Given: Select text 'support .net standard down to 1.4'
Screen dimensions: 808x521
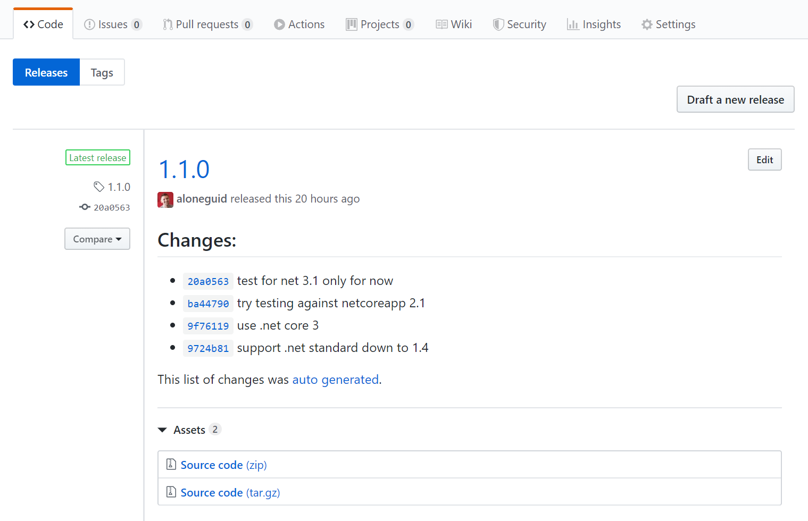Looking at the screenshot, I should pyautogui.click(x=332, y=348).
